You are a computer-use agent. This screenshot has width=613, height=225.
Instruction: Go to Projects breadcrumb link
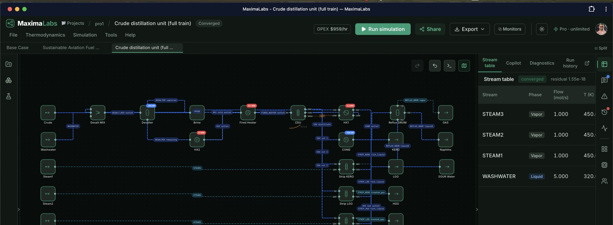(73, 23)
